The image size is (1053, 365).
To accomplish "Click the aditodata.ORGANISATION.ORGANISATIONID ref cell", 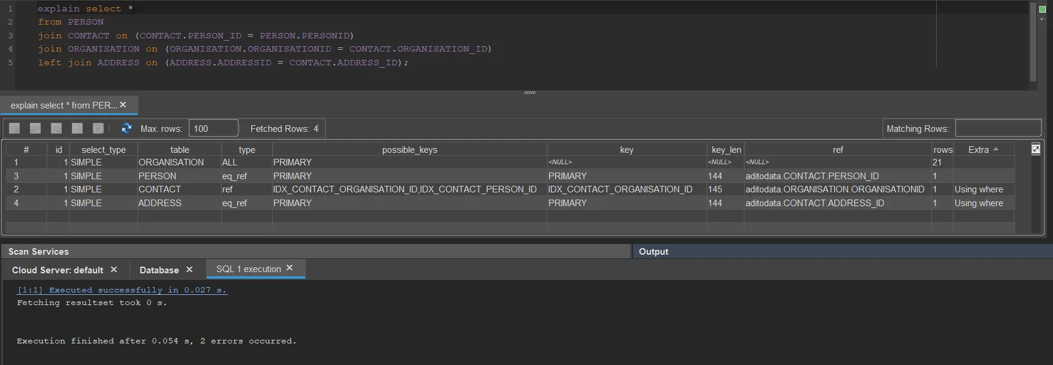I will point(838,189).
